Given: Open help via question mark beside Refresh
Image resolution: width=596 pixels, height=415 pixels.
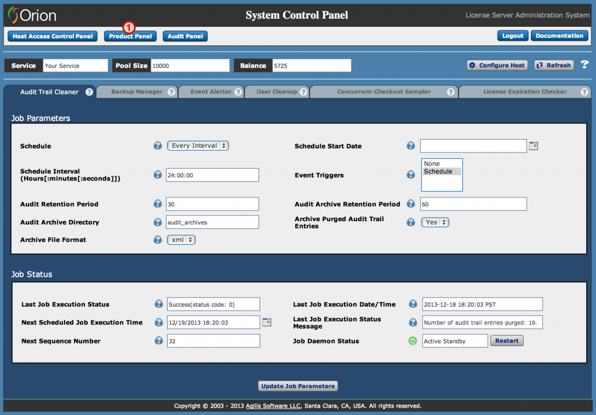Looking at the screenshot, I should tap(584, 65).
